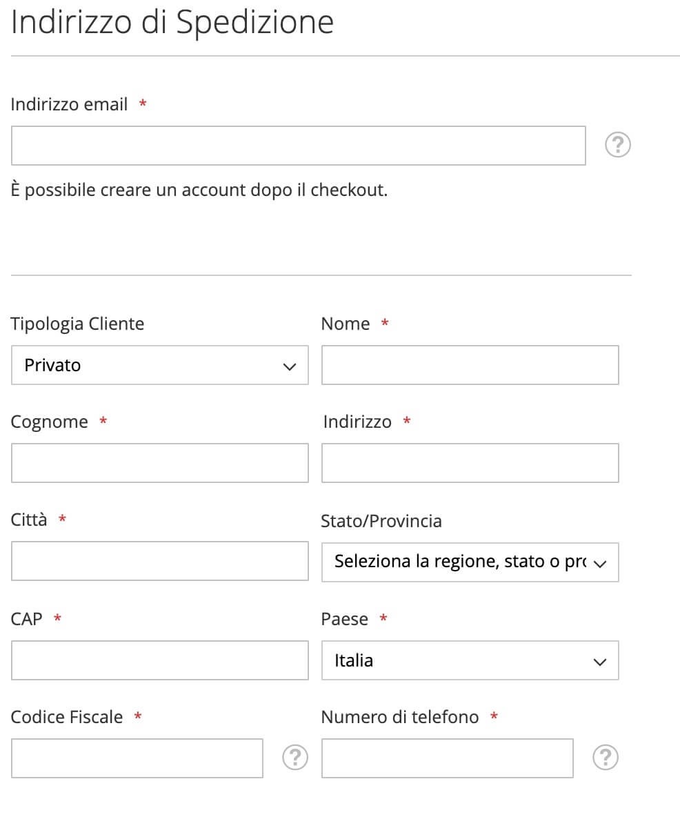Click the Città input field
The width and height of the screenshot is (680, 828).
(x=160, y=561)
